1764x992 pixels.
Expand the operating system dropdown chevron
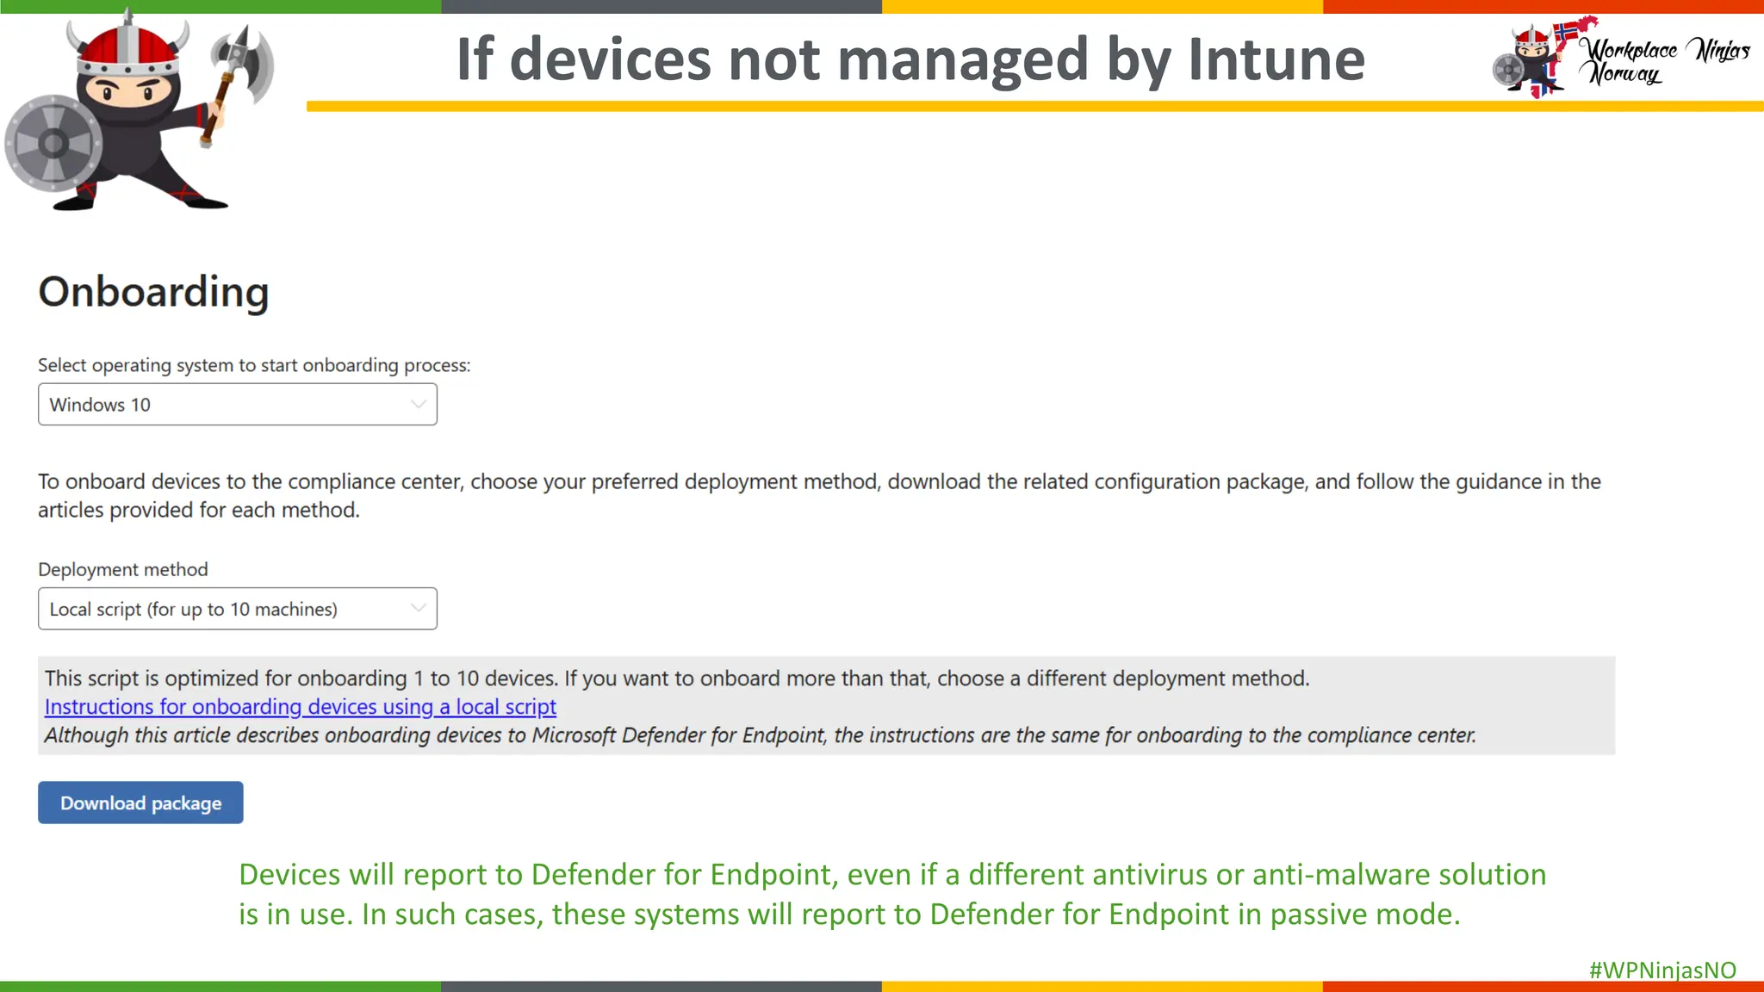(x=419, y=405)
